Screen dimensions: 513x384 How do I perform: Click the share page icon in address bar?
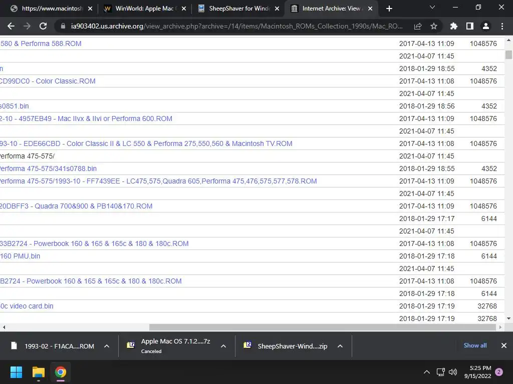coord(418,26)
